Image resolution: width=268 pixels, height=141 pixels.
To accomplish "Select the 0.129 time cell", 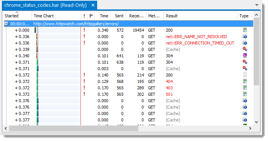I will [103, 81].
